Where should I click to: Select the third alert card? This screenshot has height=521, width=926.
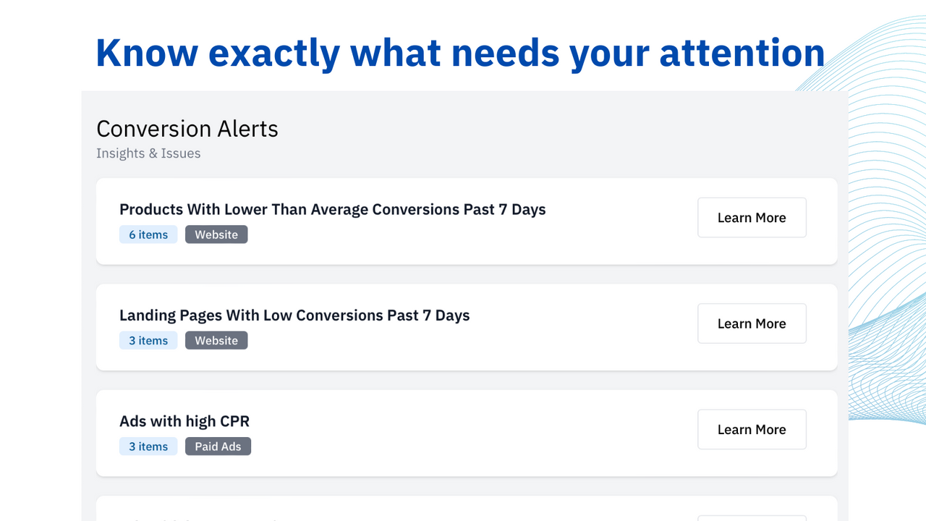click(x=467, y=433)
